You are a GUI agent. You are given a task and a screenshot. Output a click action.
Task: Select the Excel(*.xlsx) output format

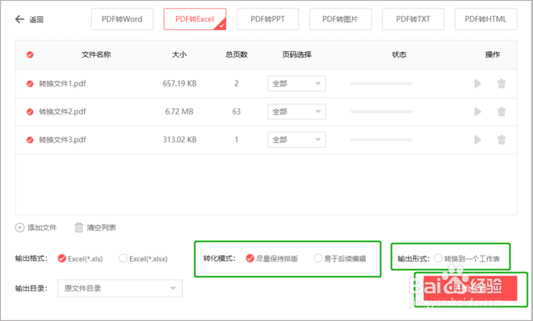123,259
